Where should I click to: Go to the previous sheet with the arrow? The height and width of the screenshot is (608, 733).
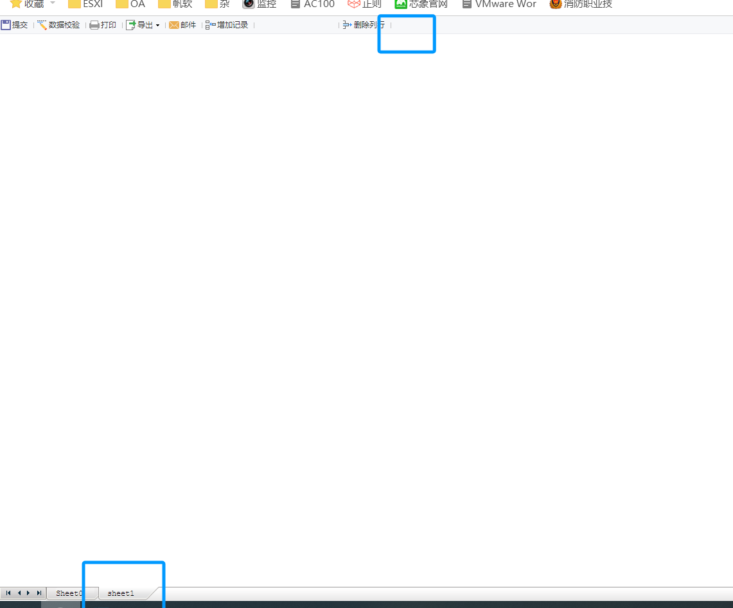tap(19, 593)
